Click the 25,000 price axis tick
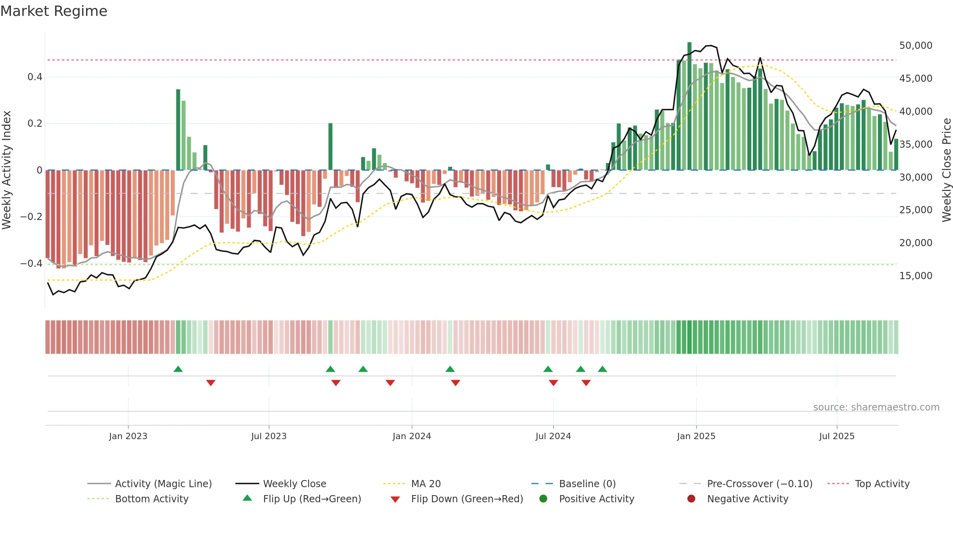 [x=916, y=210]
